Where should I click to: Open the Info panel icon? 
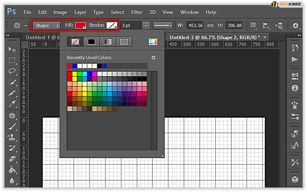[295, 88]
